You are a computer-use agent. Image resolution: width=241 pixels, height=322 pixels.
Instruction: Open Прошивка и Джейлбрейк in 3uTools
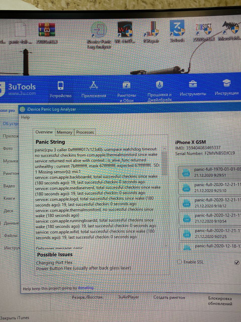tap(159, 91)
